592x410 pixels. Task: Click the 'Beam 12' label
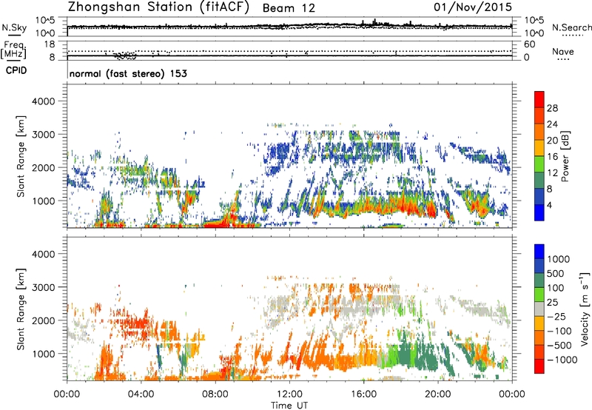[289, 8]
